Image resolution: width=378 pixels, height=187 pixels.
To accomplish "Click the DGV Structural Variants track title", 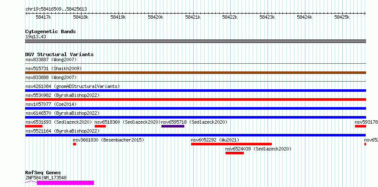I will (x=59, y=54).
